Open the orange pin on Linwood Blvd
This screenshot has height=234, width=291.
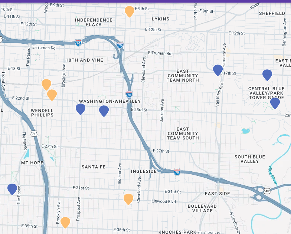[128, 199]
